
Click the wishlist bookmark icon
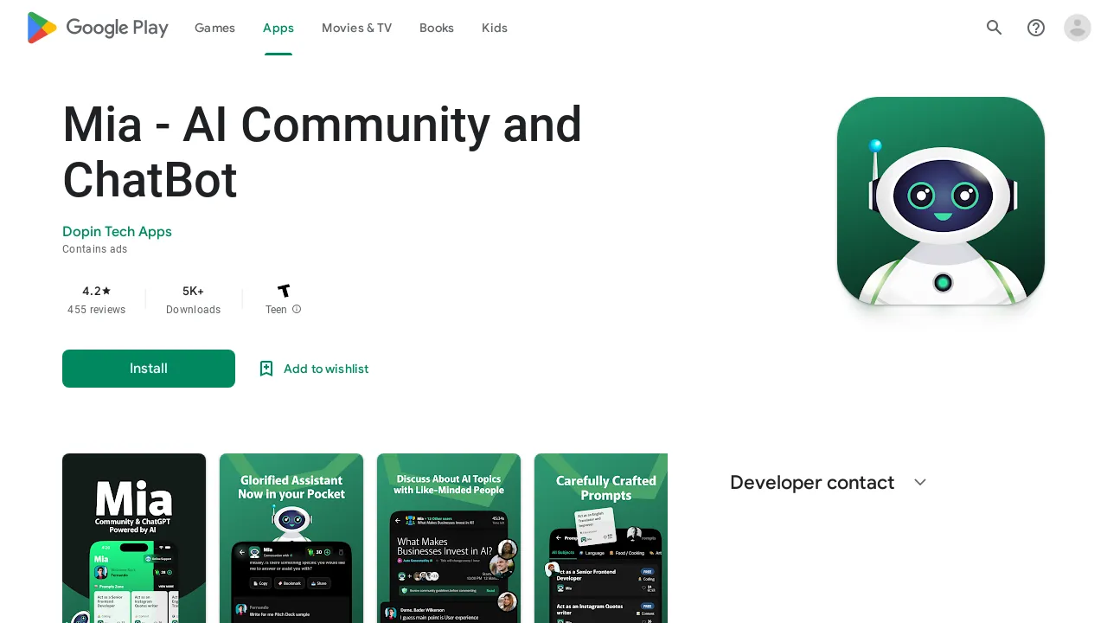[x=266, y=369]
